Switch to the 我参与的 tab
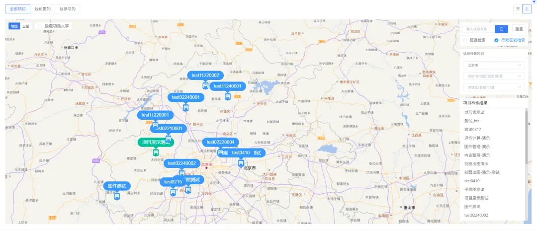Screen dimensions: 537x230 pyautogui.click(x=68, y=9)
